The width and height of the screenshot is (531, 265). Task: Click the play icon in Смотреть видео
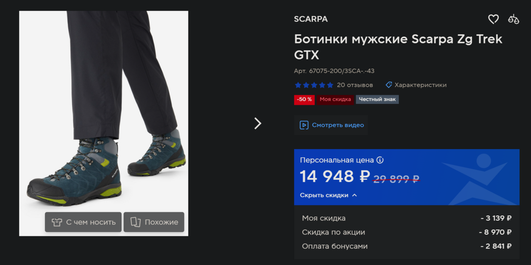click(304, 125)
